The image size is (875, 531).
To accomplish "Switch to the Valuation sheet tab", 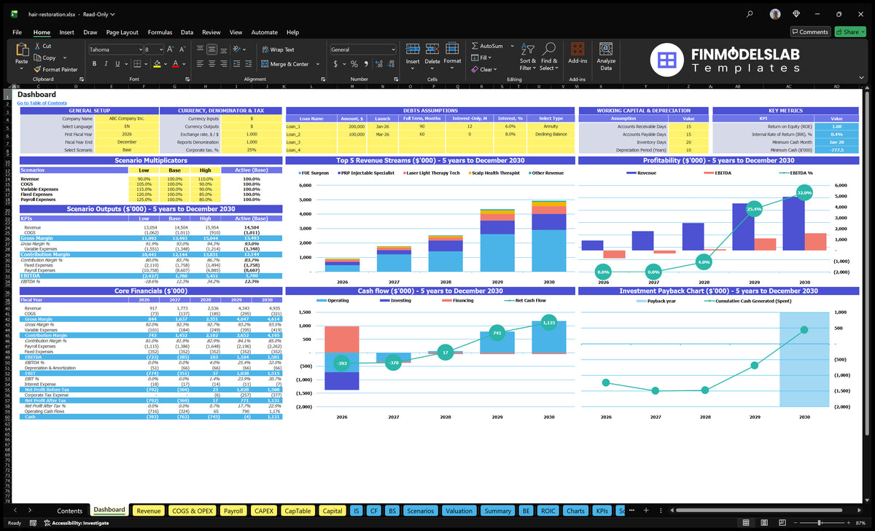I will click(459, 511).
